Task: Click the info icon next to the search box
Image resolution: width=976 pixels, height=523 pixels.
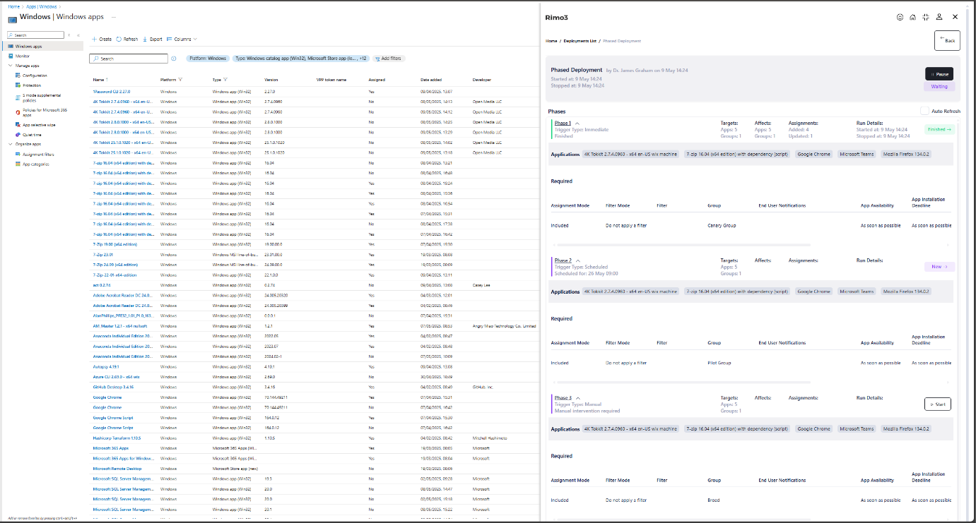Action: (174, 59)
